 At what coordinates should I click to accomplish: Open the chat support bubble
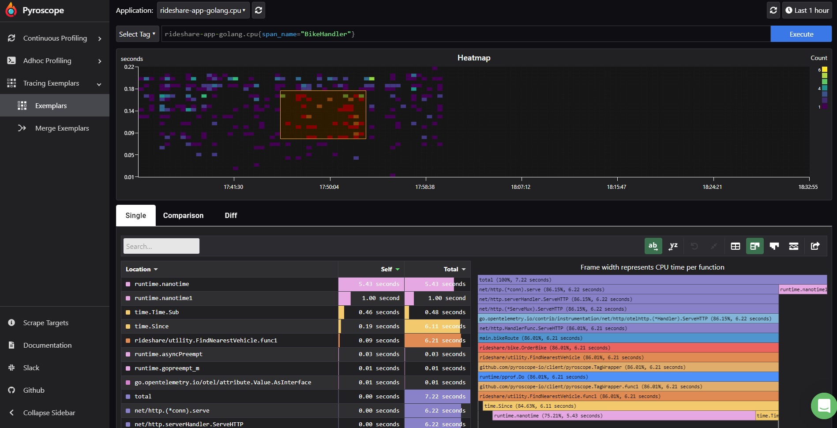(823, 405)
